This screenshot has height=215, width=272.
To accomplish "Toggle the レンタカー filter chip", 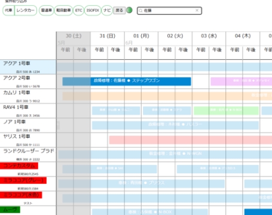I will pyautogui.click(x=26, y=10).
